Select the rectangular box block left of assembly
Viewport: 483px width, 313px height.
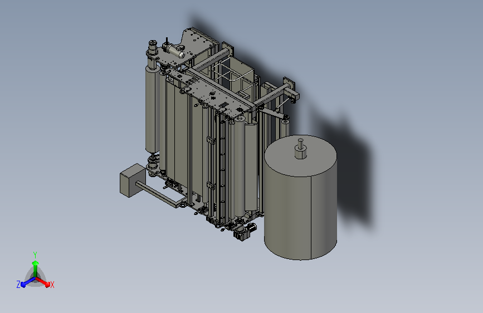[x=133, y=180]
